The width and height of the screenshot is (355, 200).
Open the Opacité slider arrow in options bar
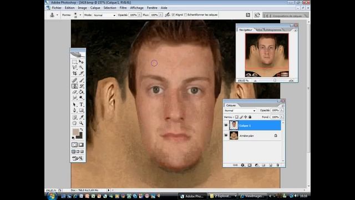pos(139,15)
